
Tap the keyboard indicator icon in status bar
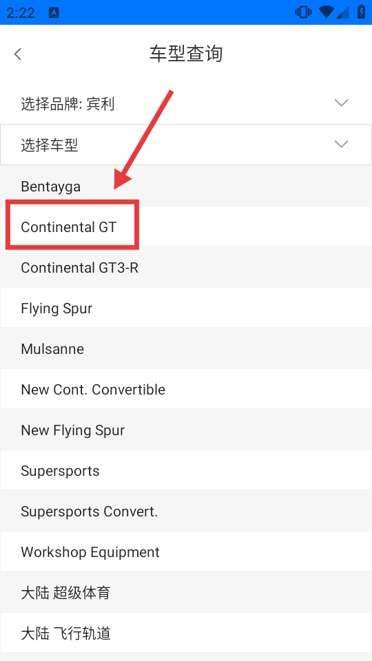(54, 12)
